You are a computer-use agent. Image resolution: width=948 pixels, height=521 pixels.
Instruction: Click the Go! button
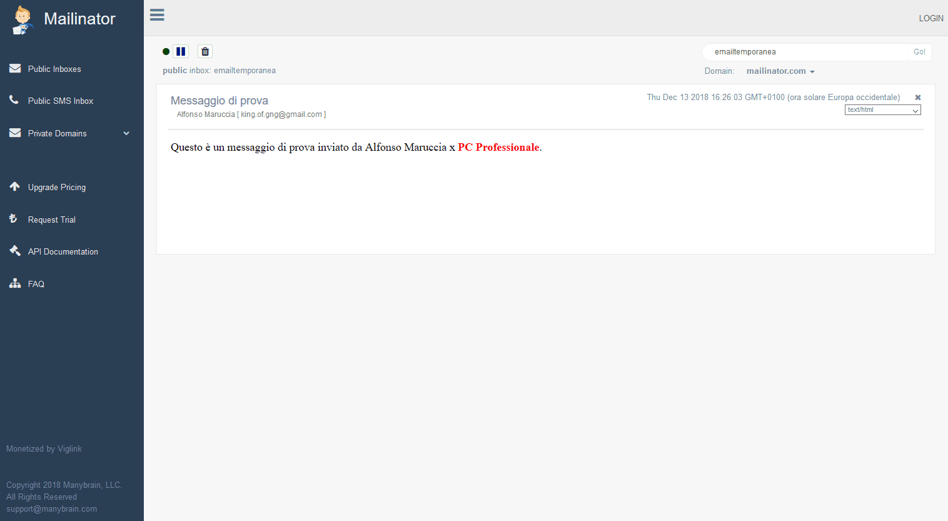point(919,52)
